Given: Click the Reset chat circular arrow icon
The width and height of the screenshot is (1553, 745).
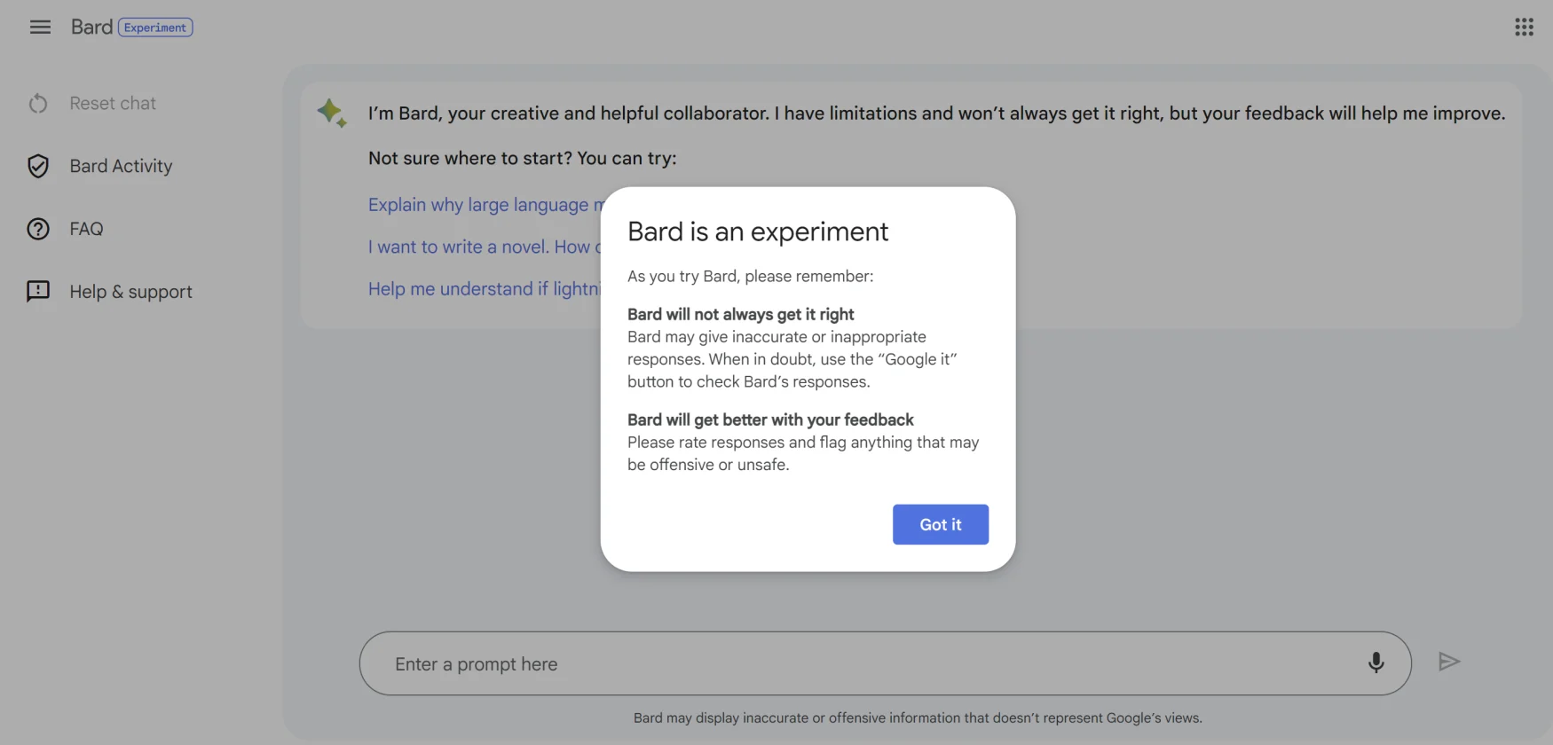Looking at the screenshot, I should pyautogui.click(x=38, y=104).
